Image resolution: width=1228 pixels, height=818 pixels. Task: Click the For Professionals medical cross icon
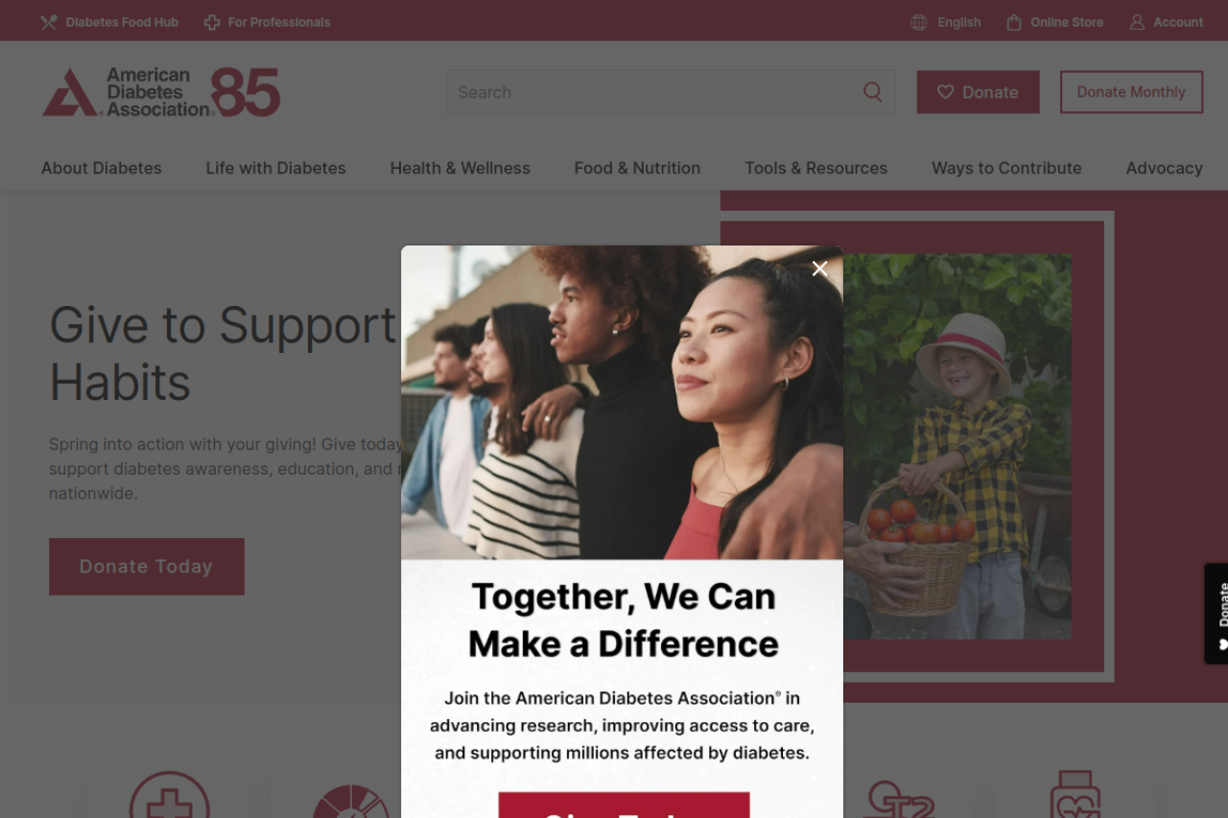click(212, 22)
